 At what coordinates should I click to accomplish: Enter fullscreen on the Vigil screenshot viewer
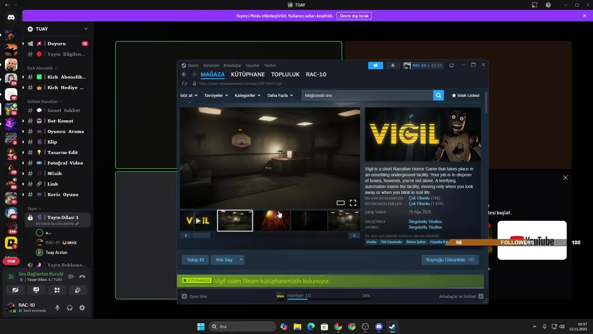353,203
